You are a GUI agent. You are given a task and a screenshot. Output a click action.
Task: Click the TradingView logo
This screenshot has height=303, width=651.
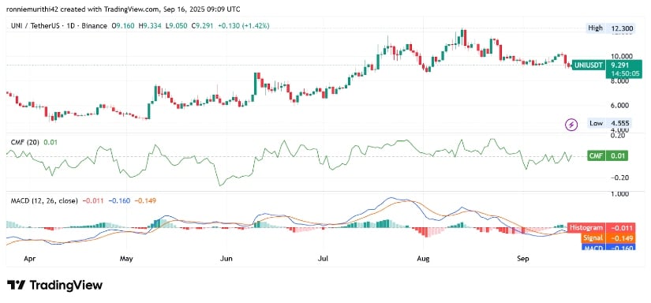[54, 285]
